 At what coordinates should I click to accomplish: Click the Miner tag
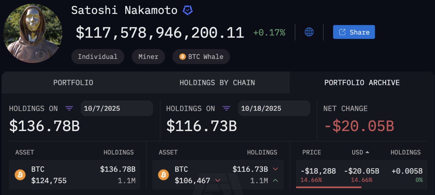point(148,57)
